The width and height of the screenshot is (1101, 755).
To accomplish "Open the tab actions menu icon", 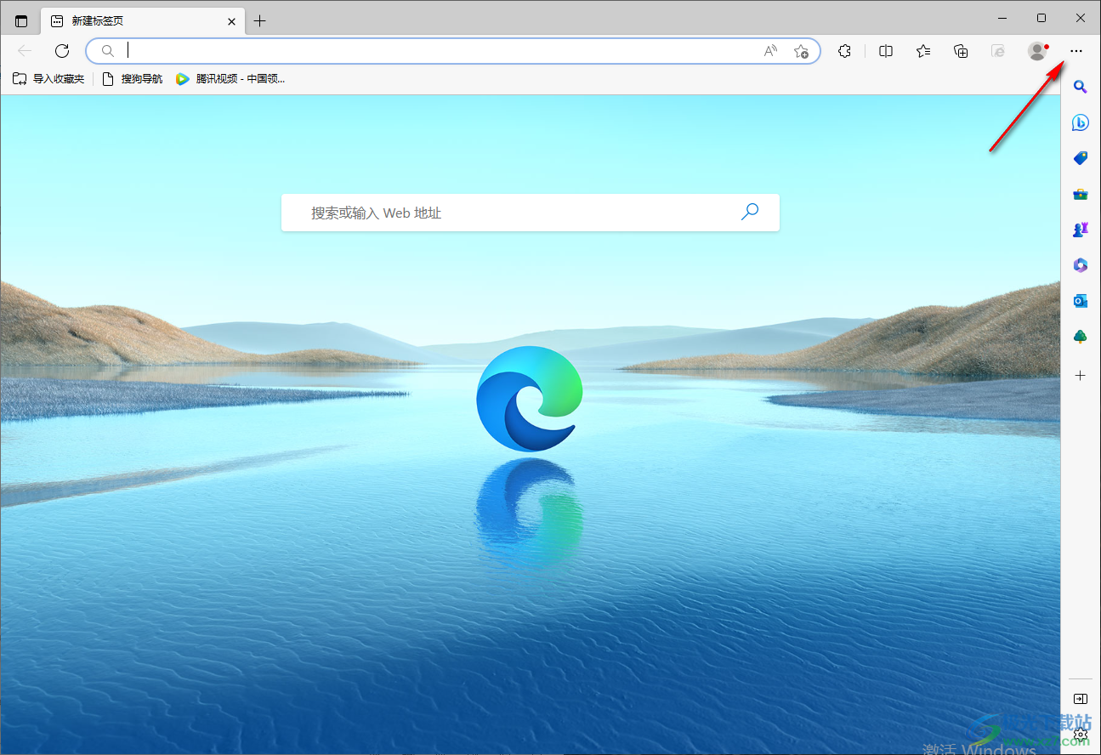I will (21, 21).
